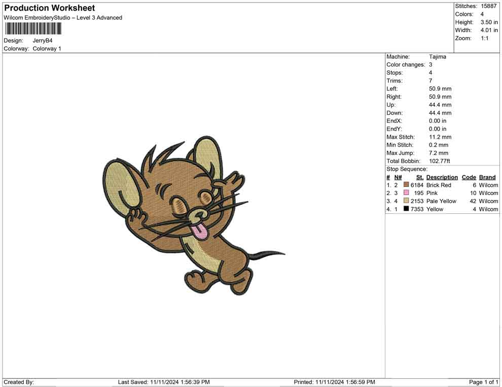Click the 'Left:' value '50.9 mm'

440,89
